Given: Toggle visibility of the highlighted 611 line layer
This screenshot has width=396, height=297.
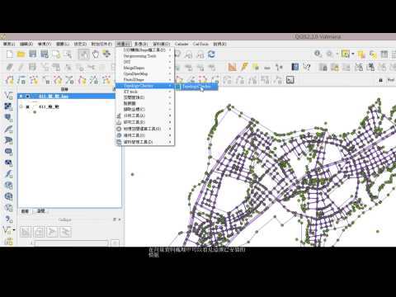Looking at the screenshot, I should click(x=27, y=96).
